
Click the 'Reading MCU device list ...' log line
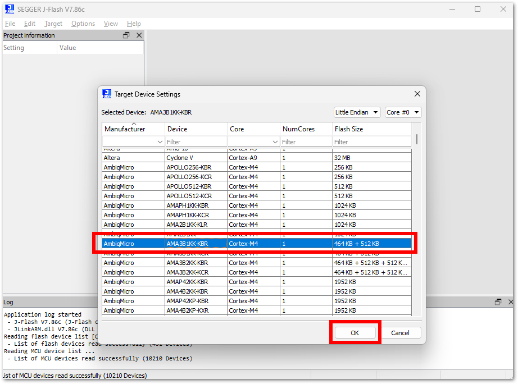coord(49,351)
